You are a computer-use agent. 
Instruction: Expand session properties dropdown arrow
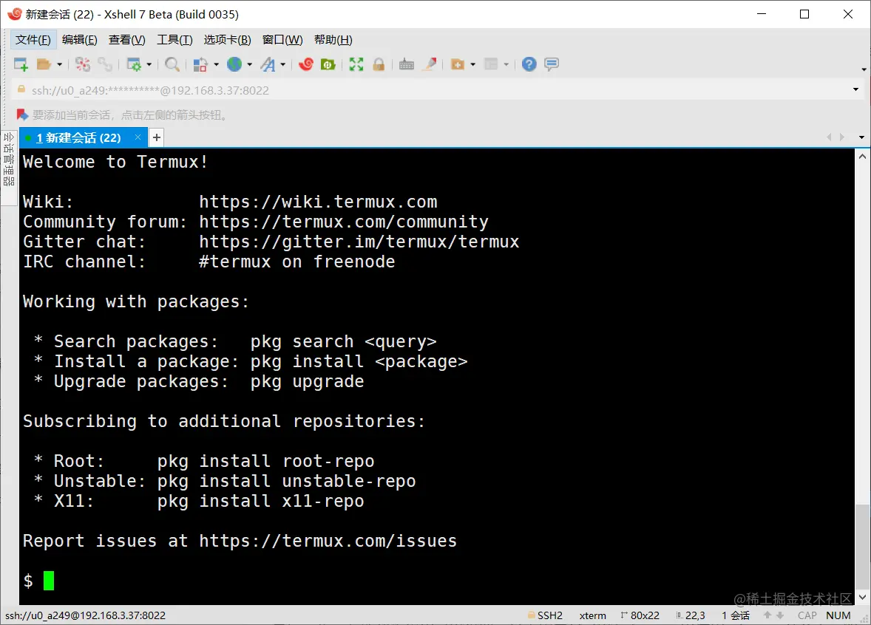[149, 65]
